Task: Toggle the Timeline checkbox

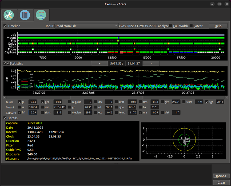Action: click(x=5, y=26)
